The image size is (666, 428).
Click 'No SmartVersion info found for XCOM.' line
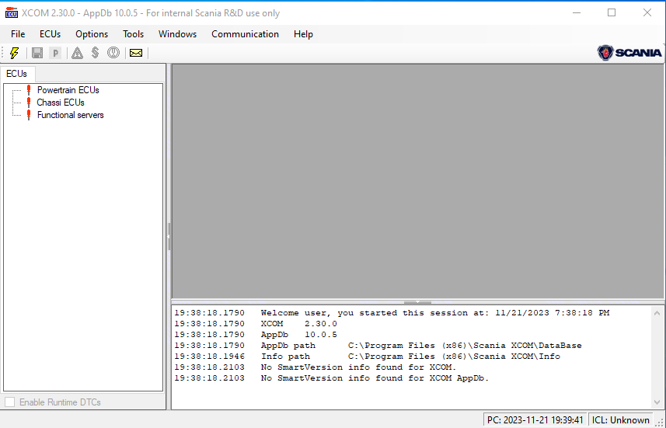click(x=316, y=367)
